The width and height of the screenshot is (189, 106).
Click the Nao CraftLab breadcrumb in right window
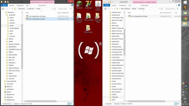pyautogui.click(x=125, y=9)
